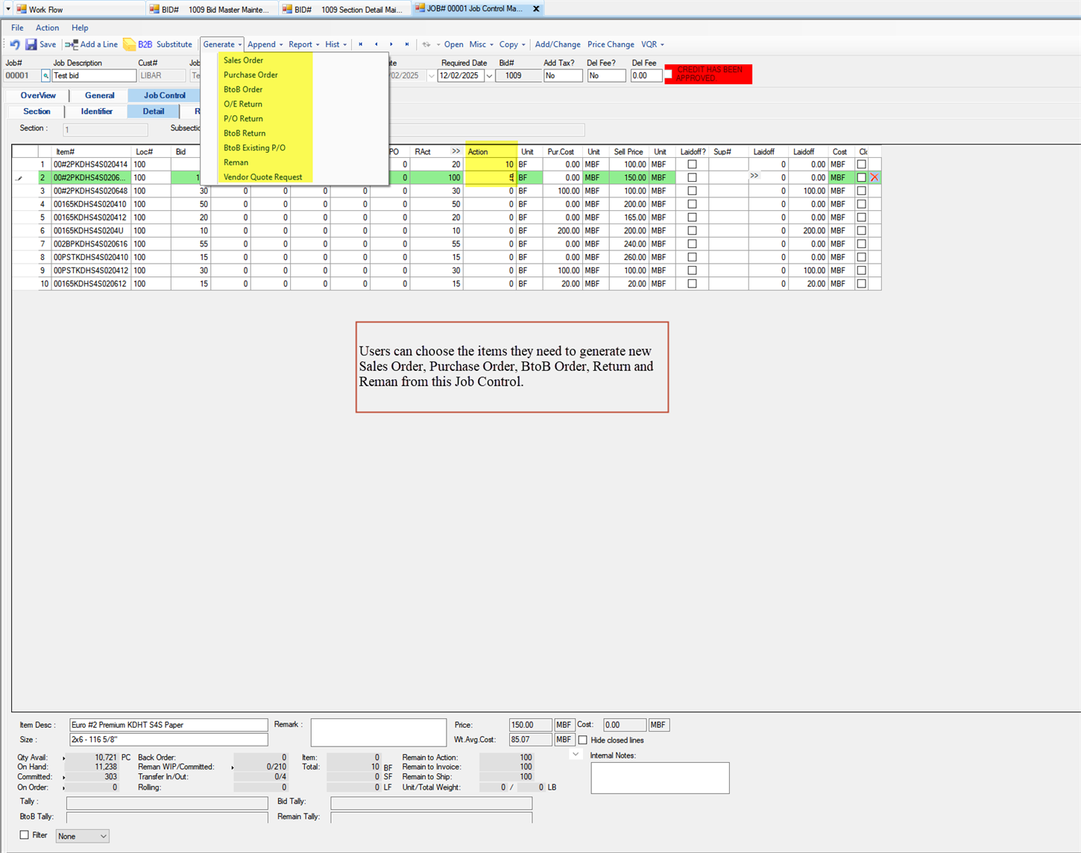
Task: Close the Job Control Maintenance tab
Action: pos(536,9)
